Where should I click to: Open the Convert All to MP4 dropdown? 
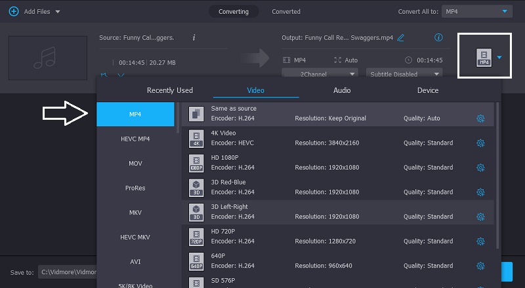coord(476,12)
